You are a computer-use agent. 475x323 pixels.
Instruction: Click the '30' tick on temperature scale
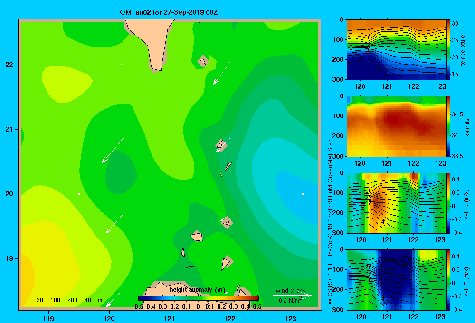point(455,24)
